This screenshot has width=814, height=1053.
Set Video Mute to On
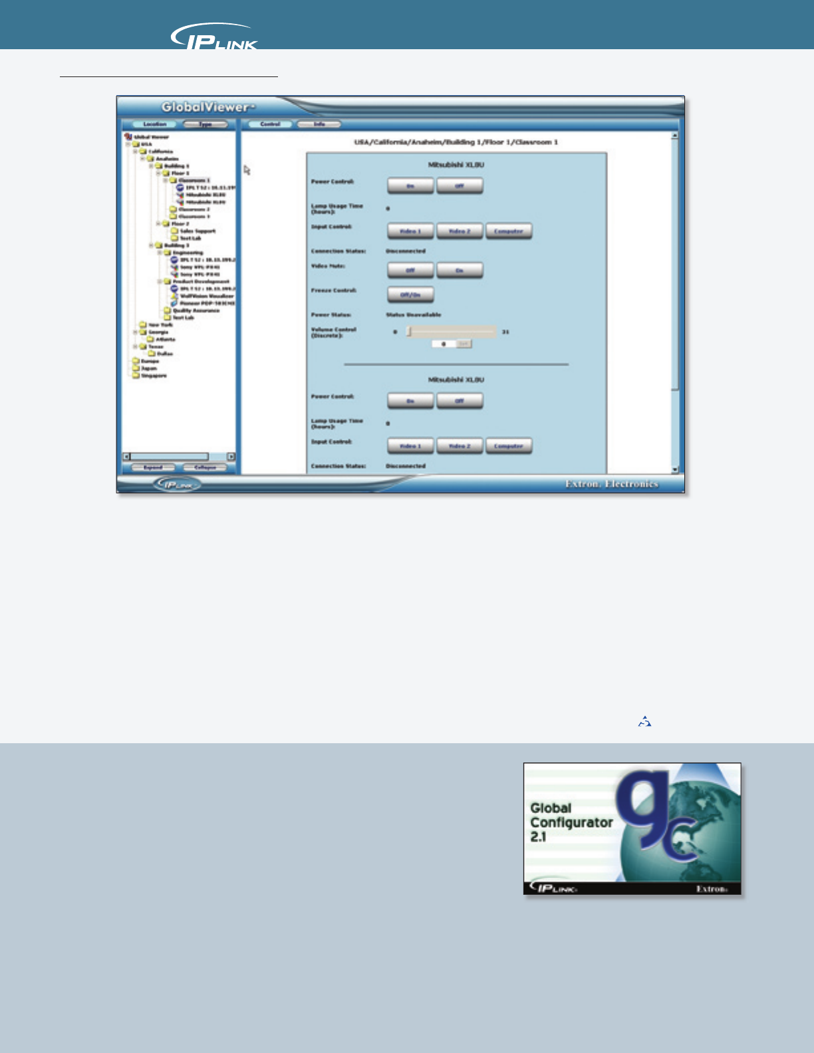[460, 271]
